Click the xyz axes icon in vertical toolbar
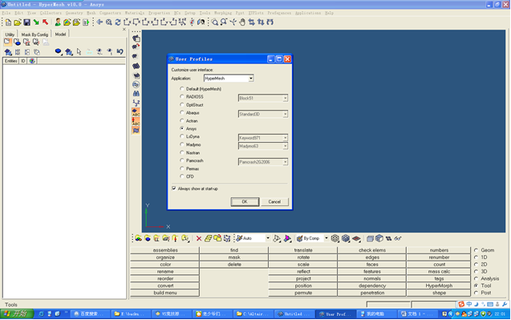Screen dimensions: 511x320 coord(136,103)
